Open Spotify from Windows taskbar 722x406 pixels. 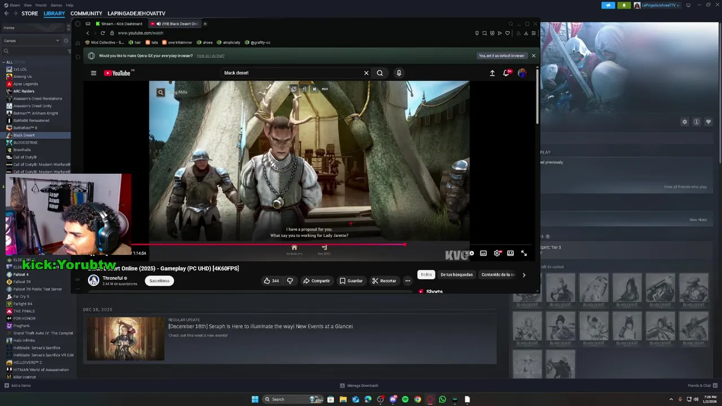pos(405,399)
